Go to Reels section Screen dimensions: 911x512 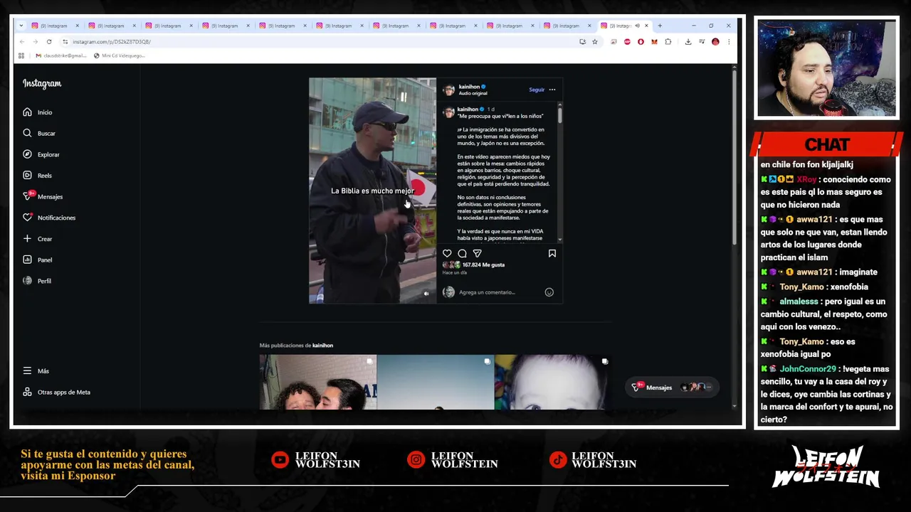(37, 175)
